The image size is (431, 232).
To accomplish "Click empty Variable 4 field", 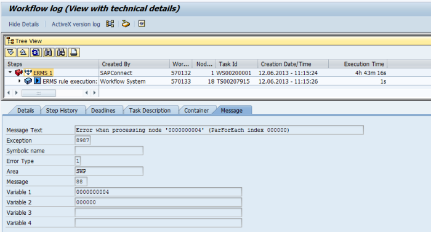I will (158, 223).
